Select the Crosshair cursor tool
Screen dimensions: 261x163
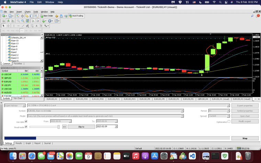click(x=8, y=26)
